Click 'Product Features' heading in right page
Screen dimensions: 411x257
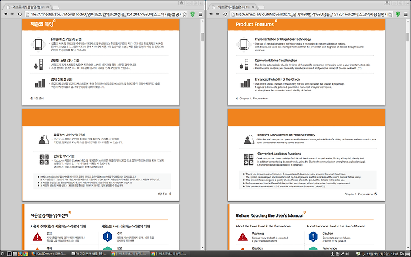coord(255,25)
